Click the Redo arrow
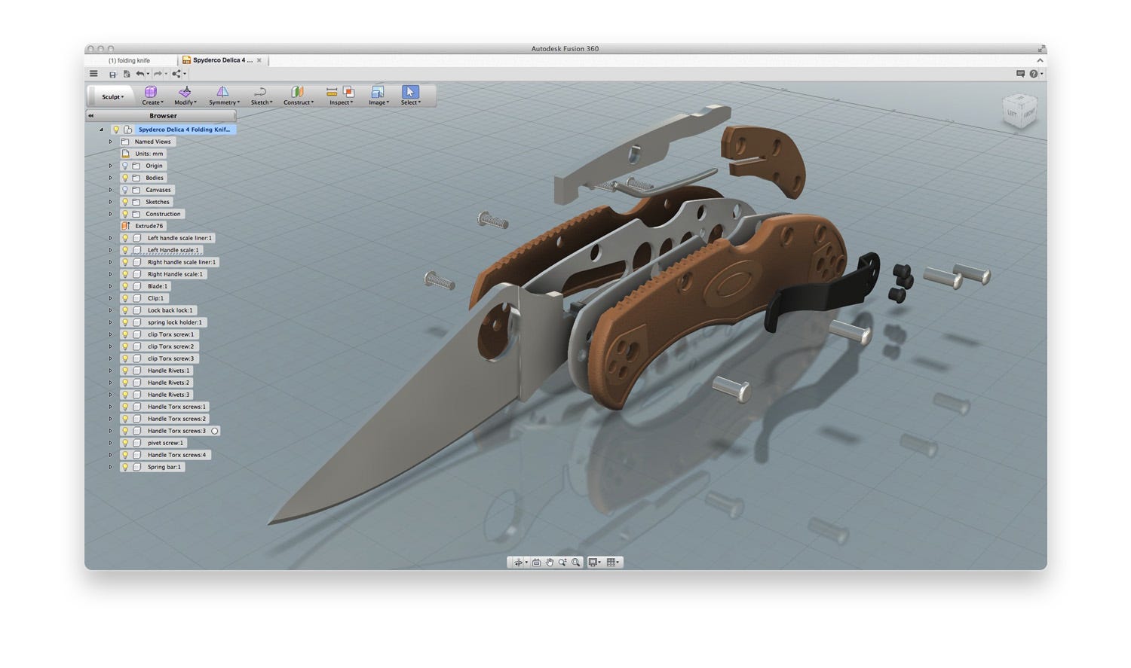1131x668 pixels. (158, 74)
